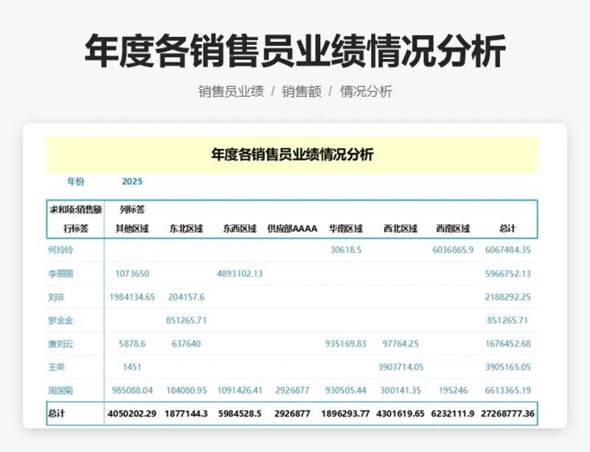Screen dimensions: 590x452
Task: Click the grand total 27268777.36
Action: [x=507, y=414]
